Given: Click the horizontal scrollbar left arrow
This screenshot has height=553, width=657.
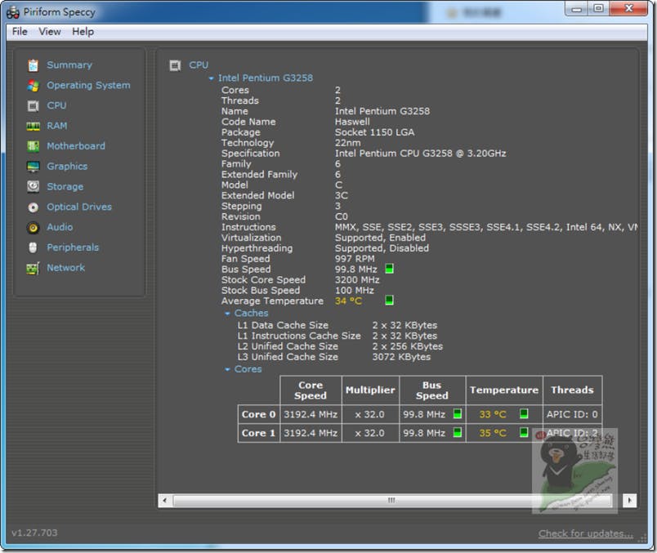Looking at the screenshot, I should [165, 501].
